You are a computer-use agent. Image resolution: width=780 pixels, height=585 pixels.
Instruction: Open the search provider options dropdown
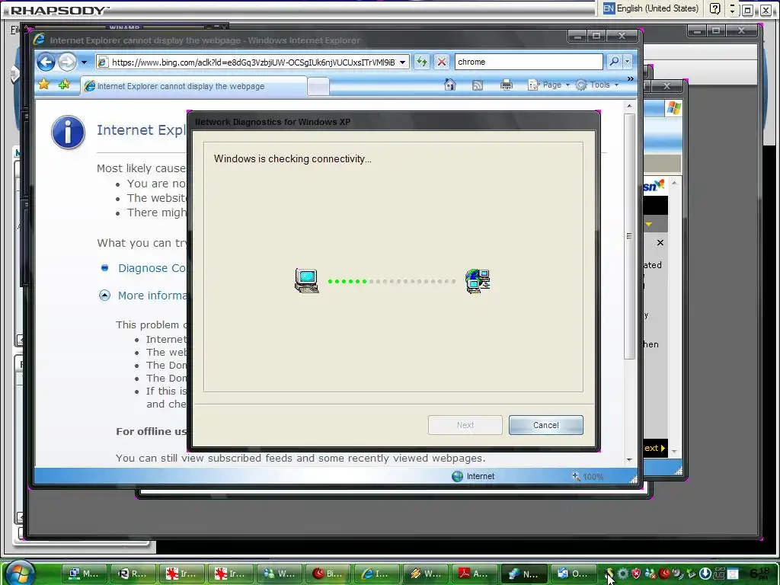point(628,62)
